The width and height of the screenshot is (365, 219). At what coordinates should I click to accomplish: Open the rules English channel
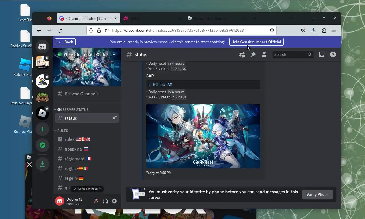pyautogui.click(x=87, y=139)
